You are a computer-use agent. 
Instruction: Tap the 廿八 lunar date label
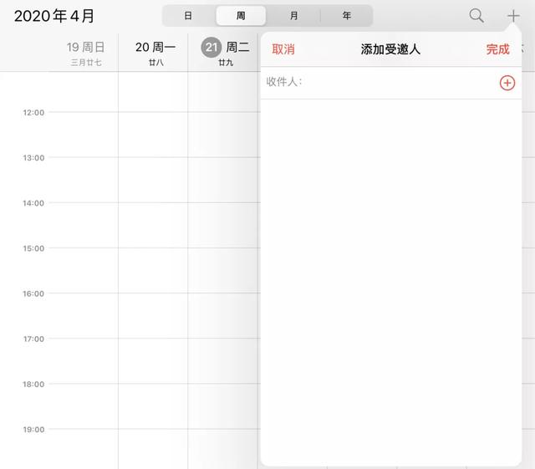156,63
